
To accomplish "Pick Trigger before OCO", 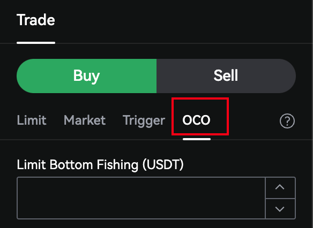I will 144,121.
